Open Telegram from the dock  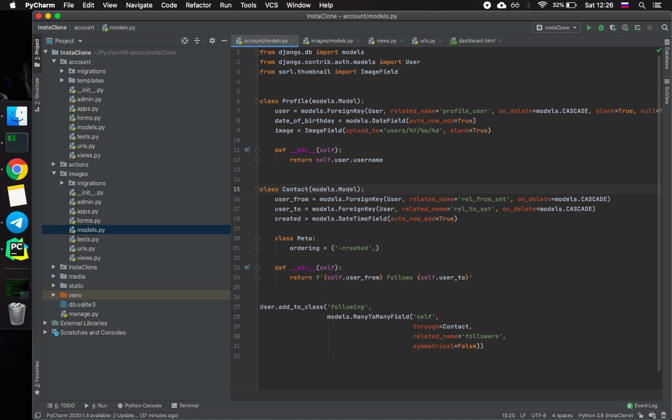[17, 223]
